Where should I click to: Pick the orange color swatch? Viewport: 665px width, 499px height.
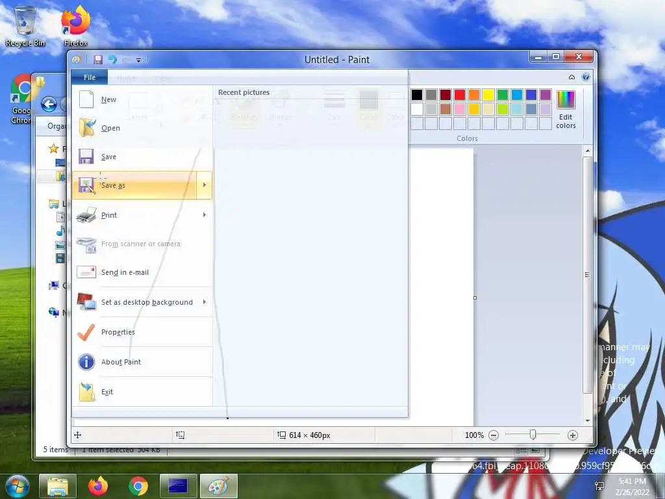click(x=474, y=95)
